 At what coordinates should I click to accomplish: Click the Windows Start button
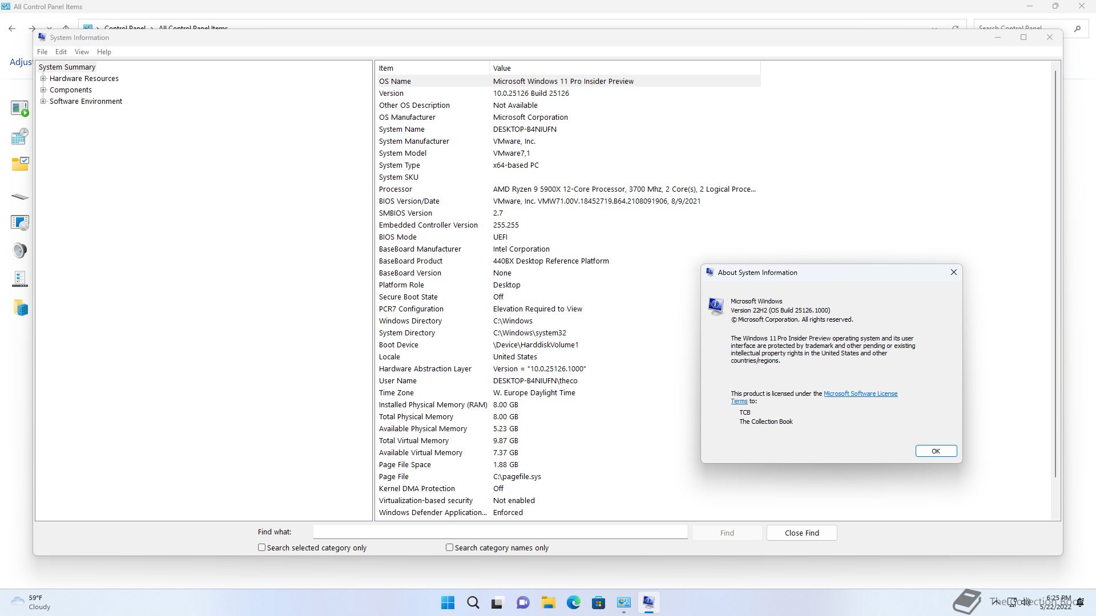(448, 602)
